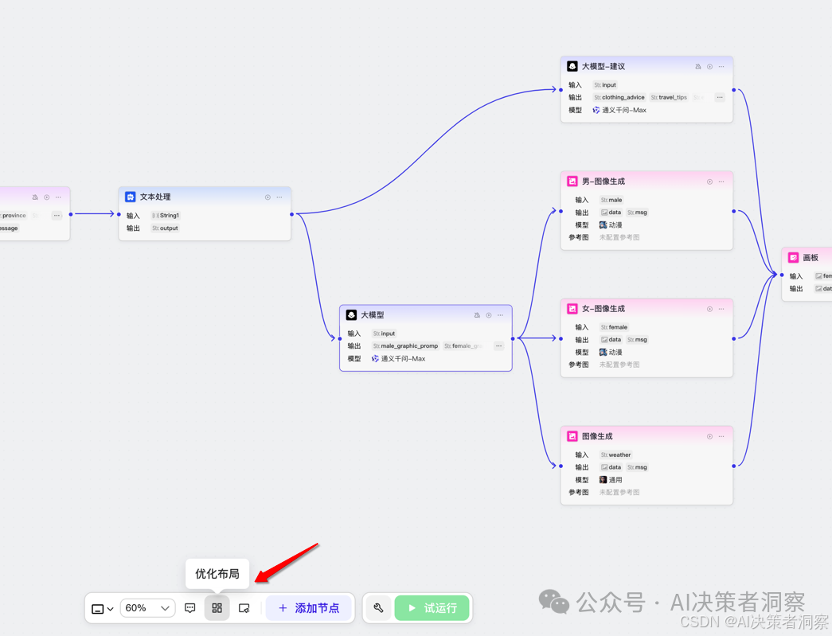Image resolution: width=832 pixels, height=636 pixels.
Task: Click play icon on 女-图像生成 node
Action: coord(709,309)
